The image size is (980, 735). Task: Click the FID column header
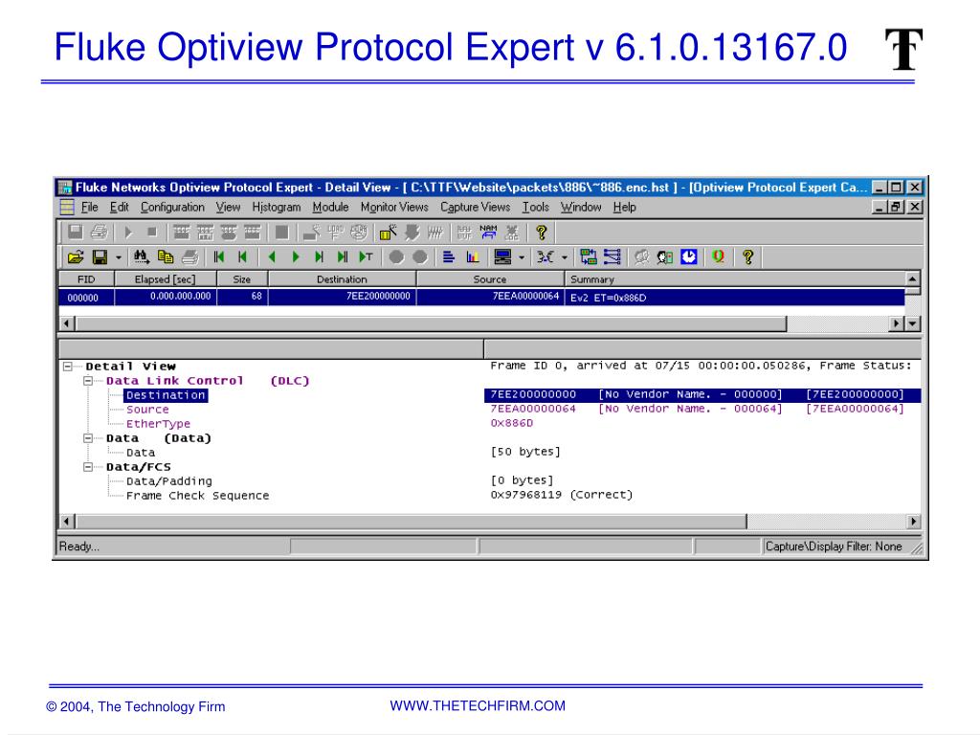pos(86,279)
